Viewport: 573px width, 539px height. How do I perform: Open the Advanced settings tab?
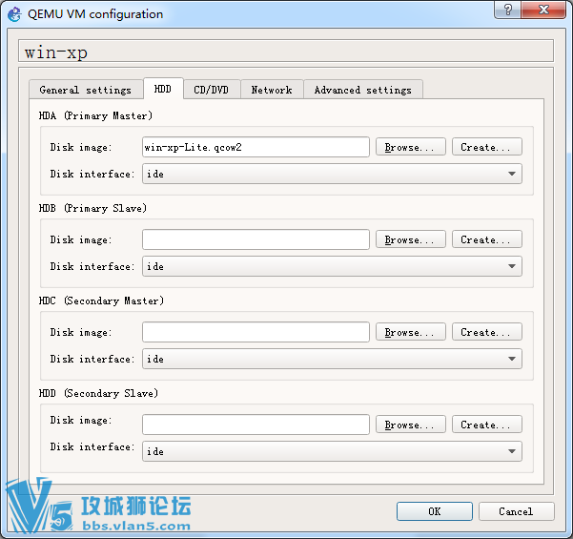363,90
